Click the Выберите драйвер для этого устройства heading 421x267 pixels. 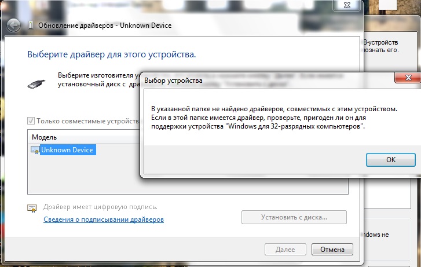click(111, 54)
